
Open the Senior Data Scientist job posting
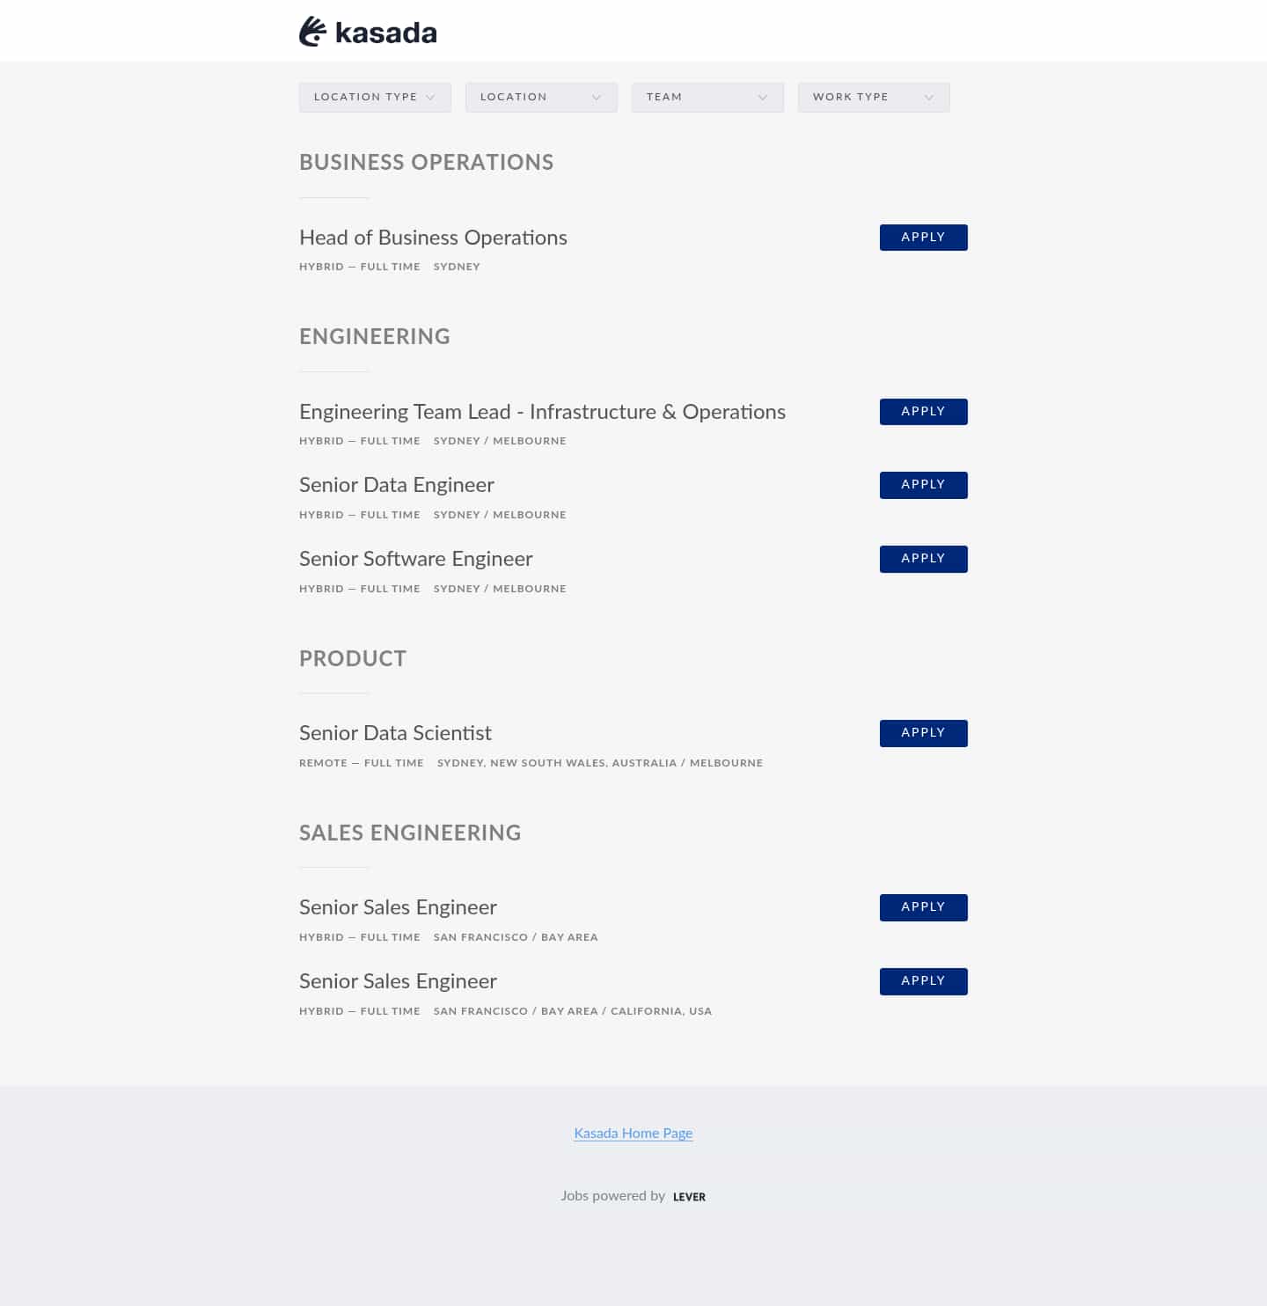[395, 733]
